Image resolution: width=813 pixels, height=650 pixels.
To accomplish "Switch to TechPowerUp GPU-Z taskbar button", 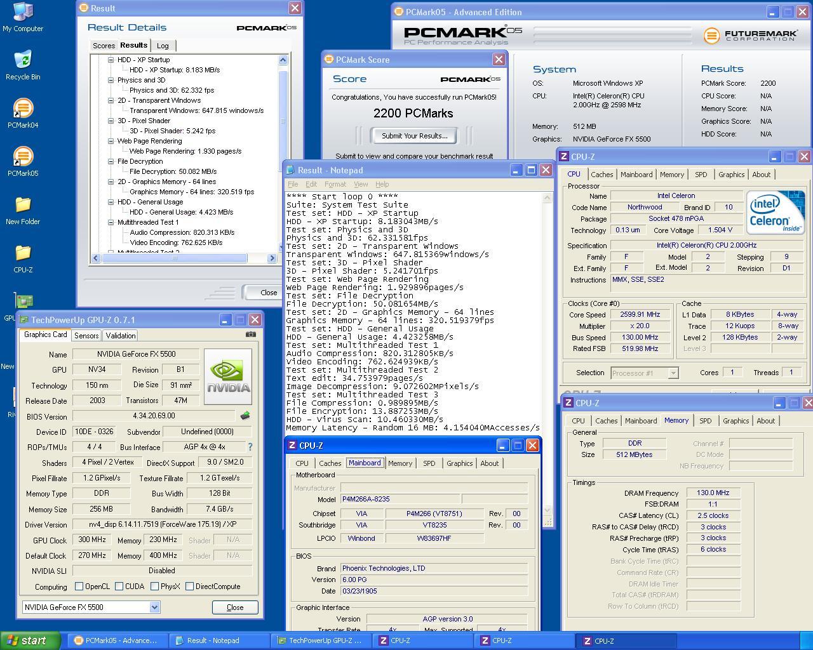I will pos(321,640).
